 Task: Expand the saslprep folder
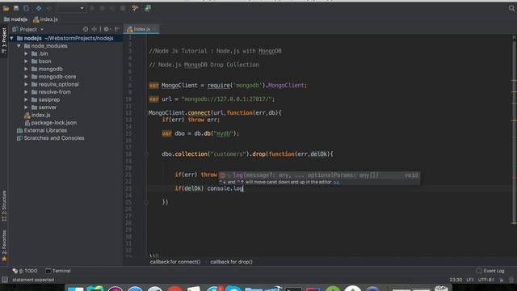(x=26, y=99)
